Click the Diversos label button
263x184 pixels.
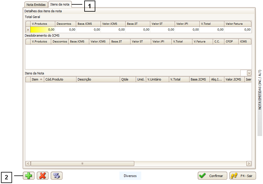(130, 176)
